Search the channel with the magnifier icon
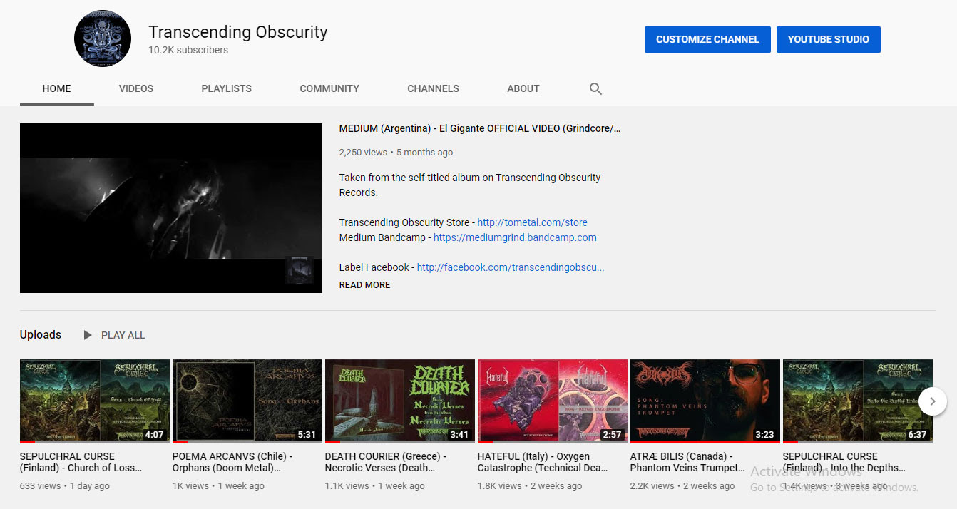 595,88
